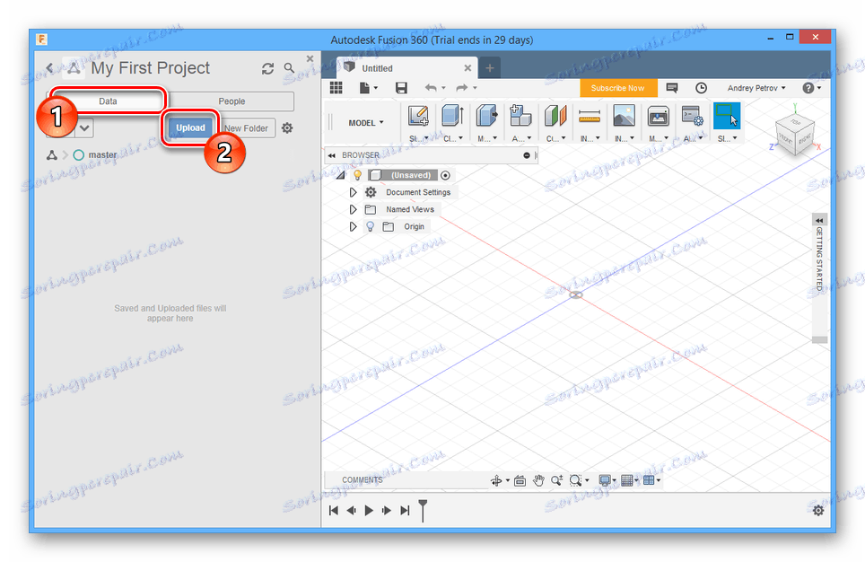Click the Insert image tool icon
Screen dimensions: 865x562
pyautogui.click(x=624, y=116)
